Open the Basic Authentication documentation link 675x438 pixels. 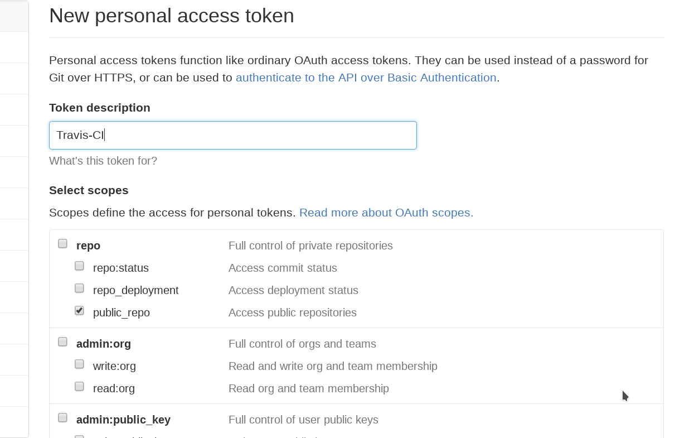[367, 78]
